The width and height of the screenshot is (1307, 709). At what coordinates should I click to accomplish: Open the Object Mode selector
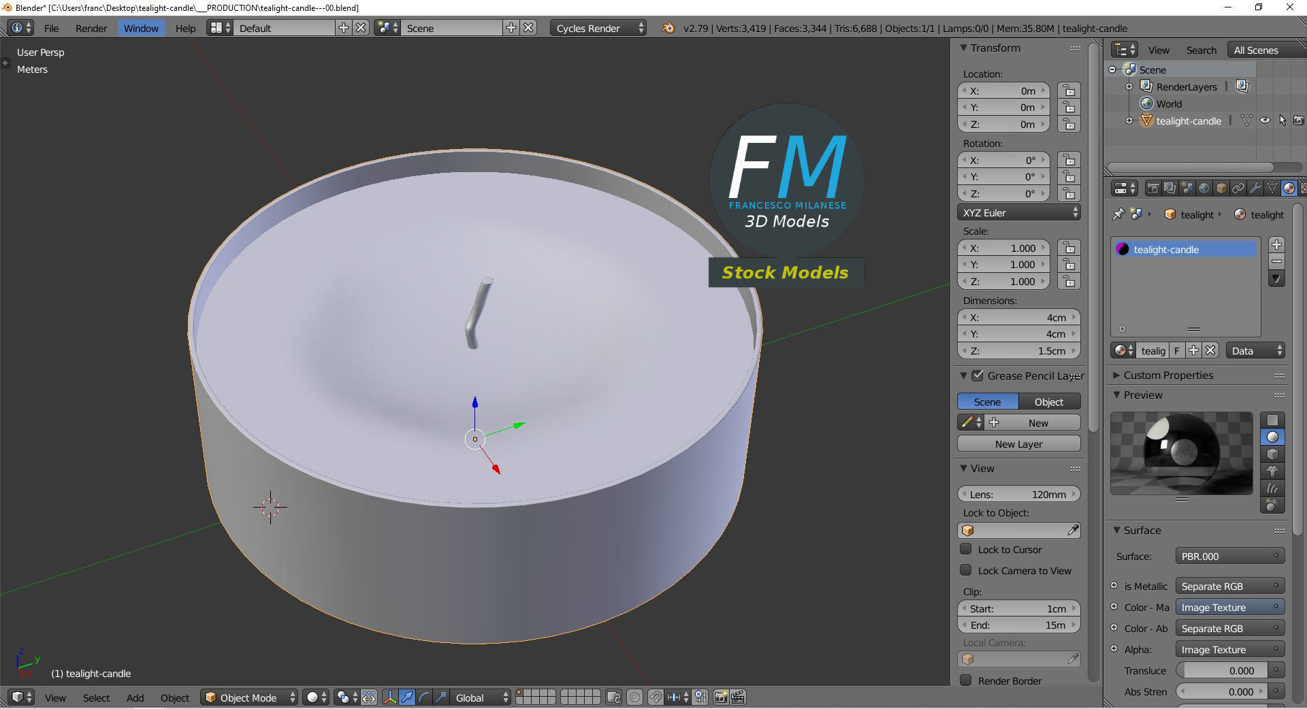click(249, 697)
